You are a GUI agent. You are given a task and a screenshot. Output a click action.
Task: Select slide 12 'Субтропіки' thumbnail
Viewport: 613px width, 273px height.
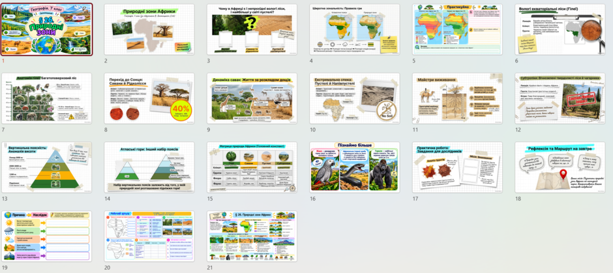[560, 98]
